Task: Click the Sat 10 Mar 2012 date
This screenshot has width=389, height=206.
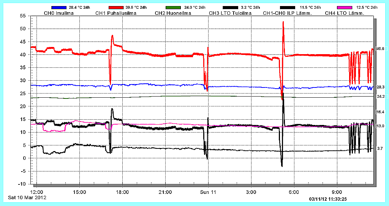Action: [x=27, y=198]
